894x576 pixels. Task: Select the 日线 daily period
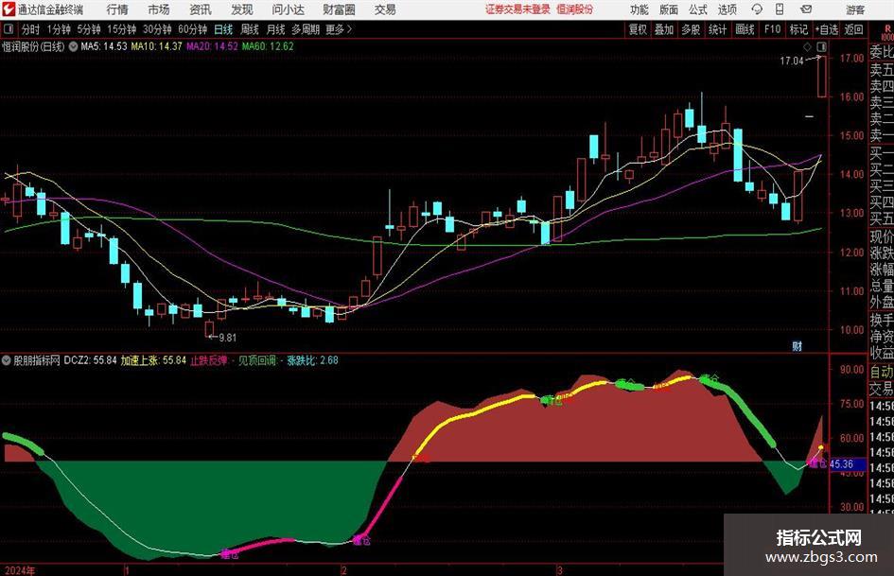click(223, 29)
